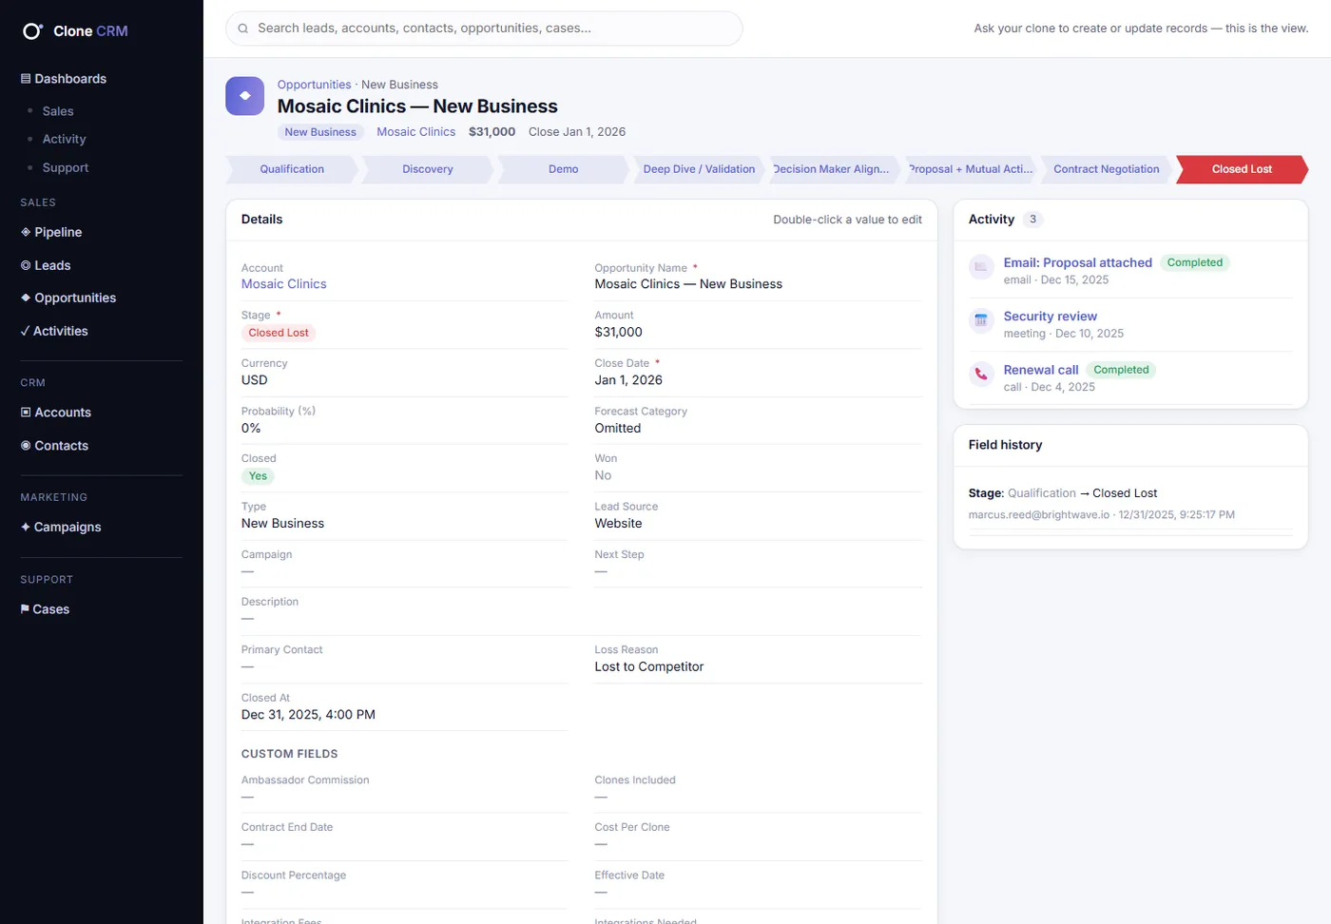Click the Loss Reason value Lost to Competitor
1331x924 pixels.
click(649, 666)
